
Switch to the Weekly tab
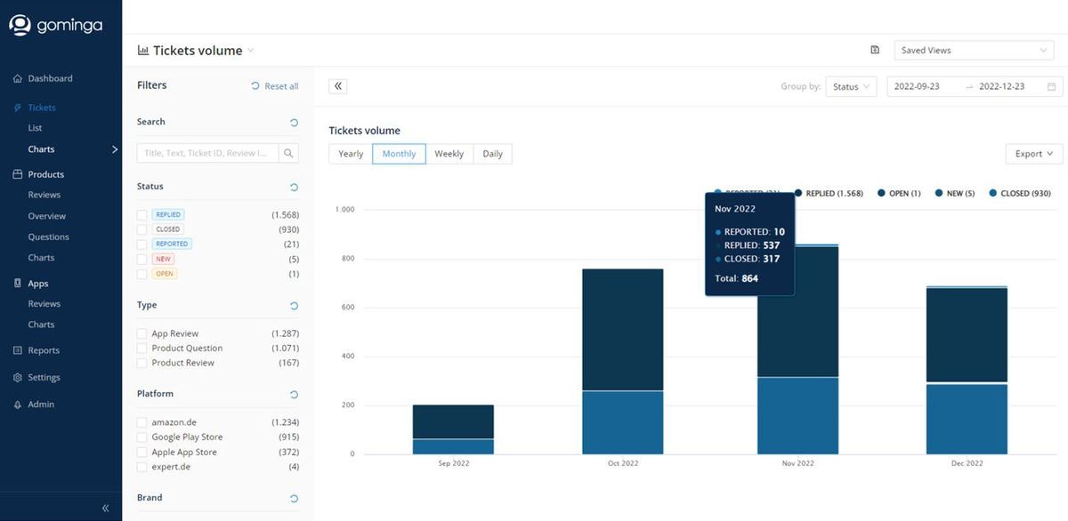pyautogui.click(x=449, y=154)
